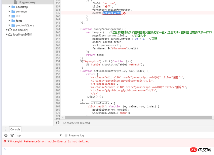Select the dist folder in tree
Image resolution: width=214 pixels, height=155 pixels.
click(x=18, y=16)
